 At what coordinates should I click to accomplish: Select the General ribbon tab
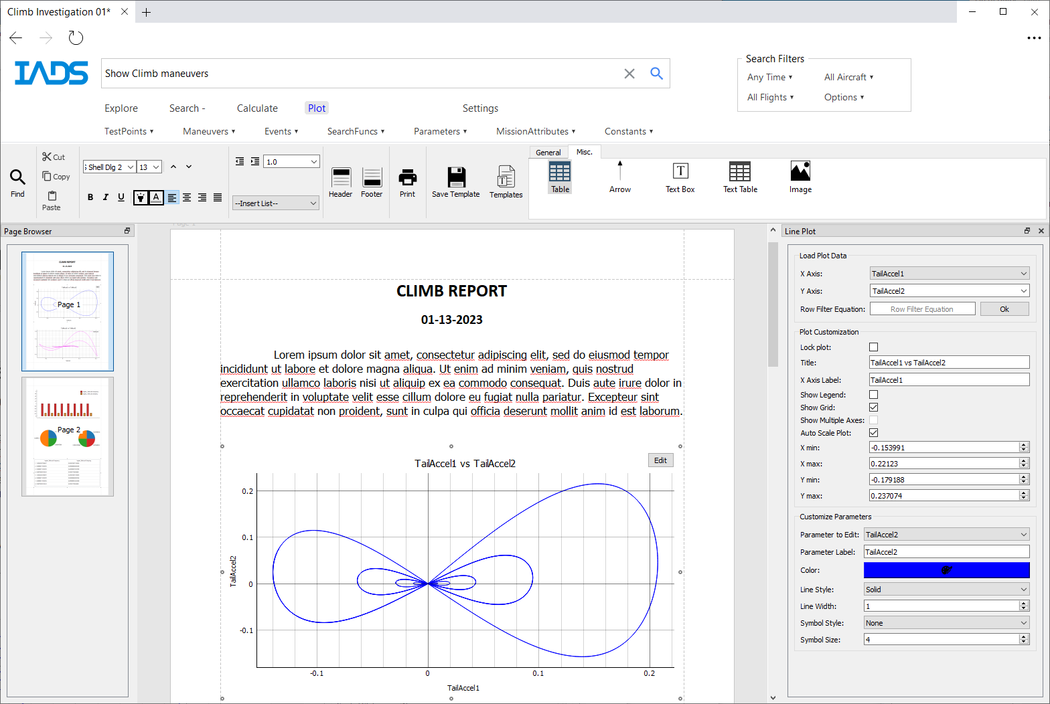[x=548, y=153]
